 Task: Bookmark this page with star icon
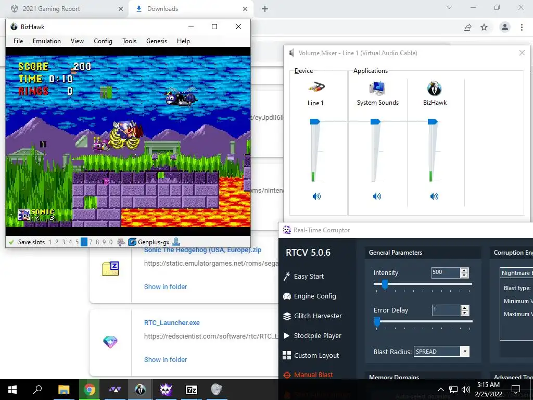484,27
